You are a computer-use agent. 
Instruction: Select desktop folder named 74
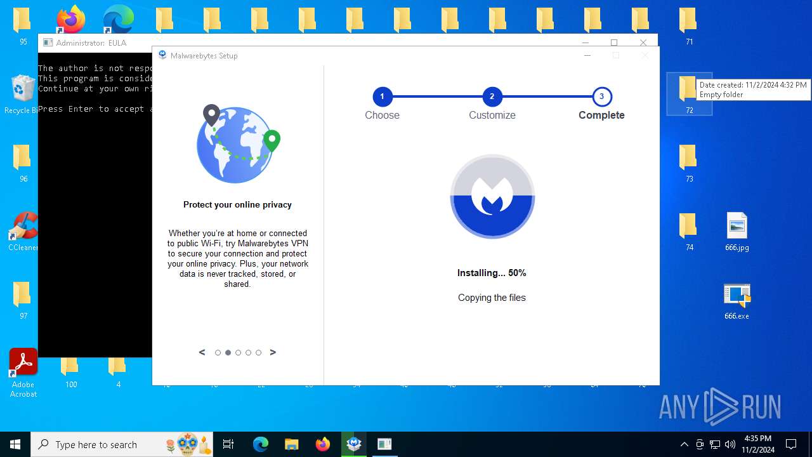pyautogui.click(x=689, y=232)
